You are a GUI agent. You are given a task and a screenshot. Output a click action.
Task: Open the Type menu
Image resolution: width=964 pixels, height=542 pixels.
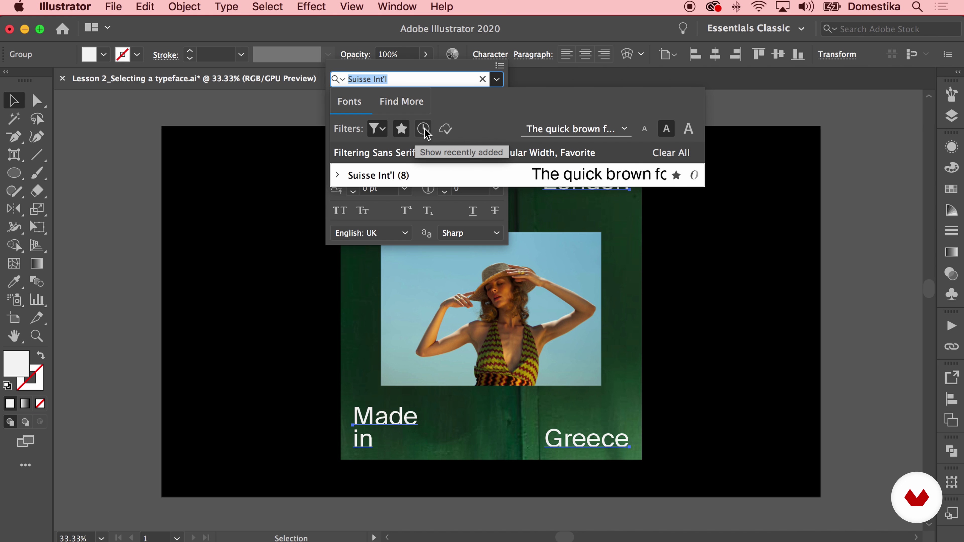pyautogui.click(x=226, y=7)
